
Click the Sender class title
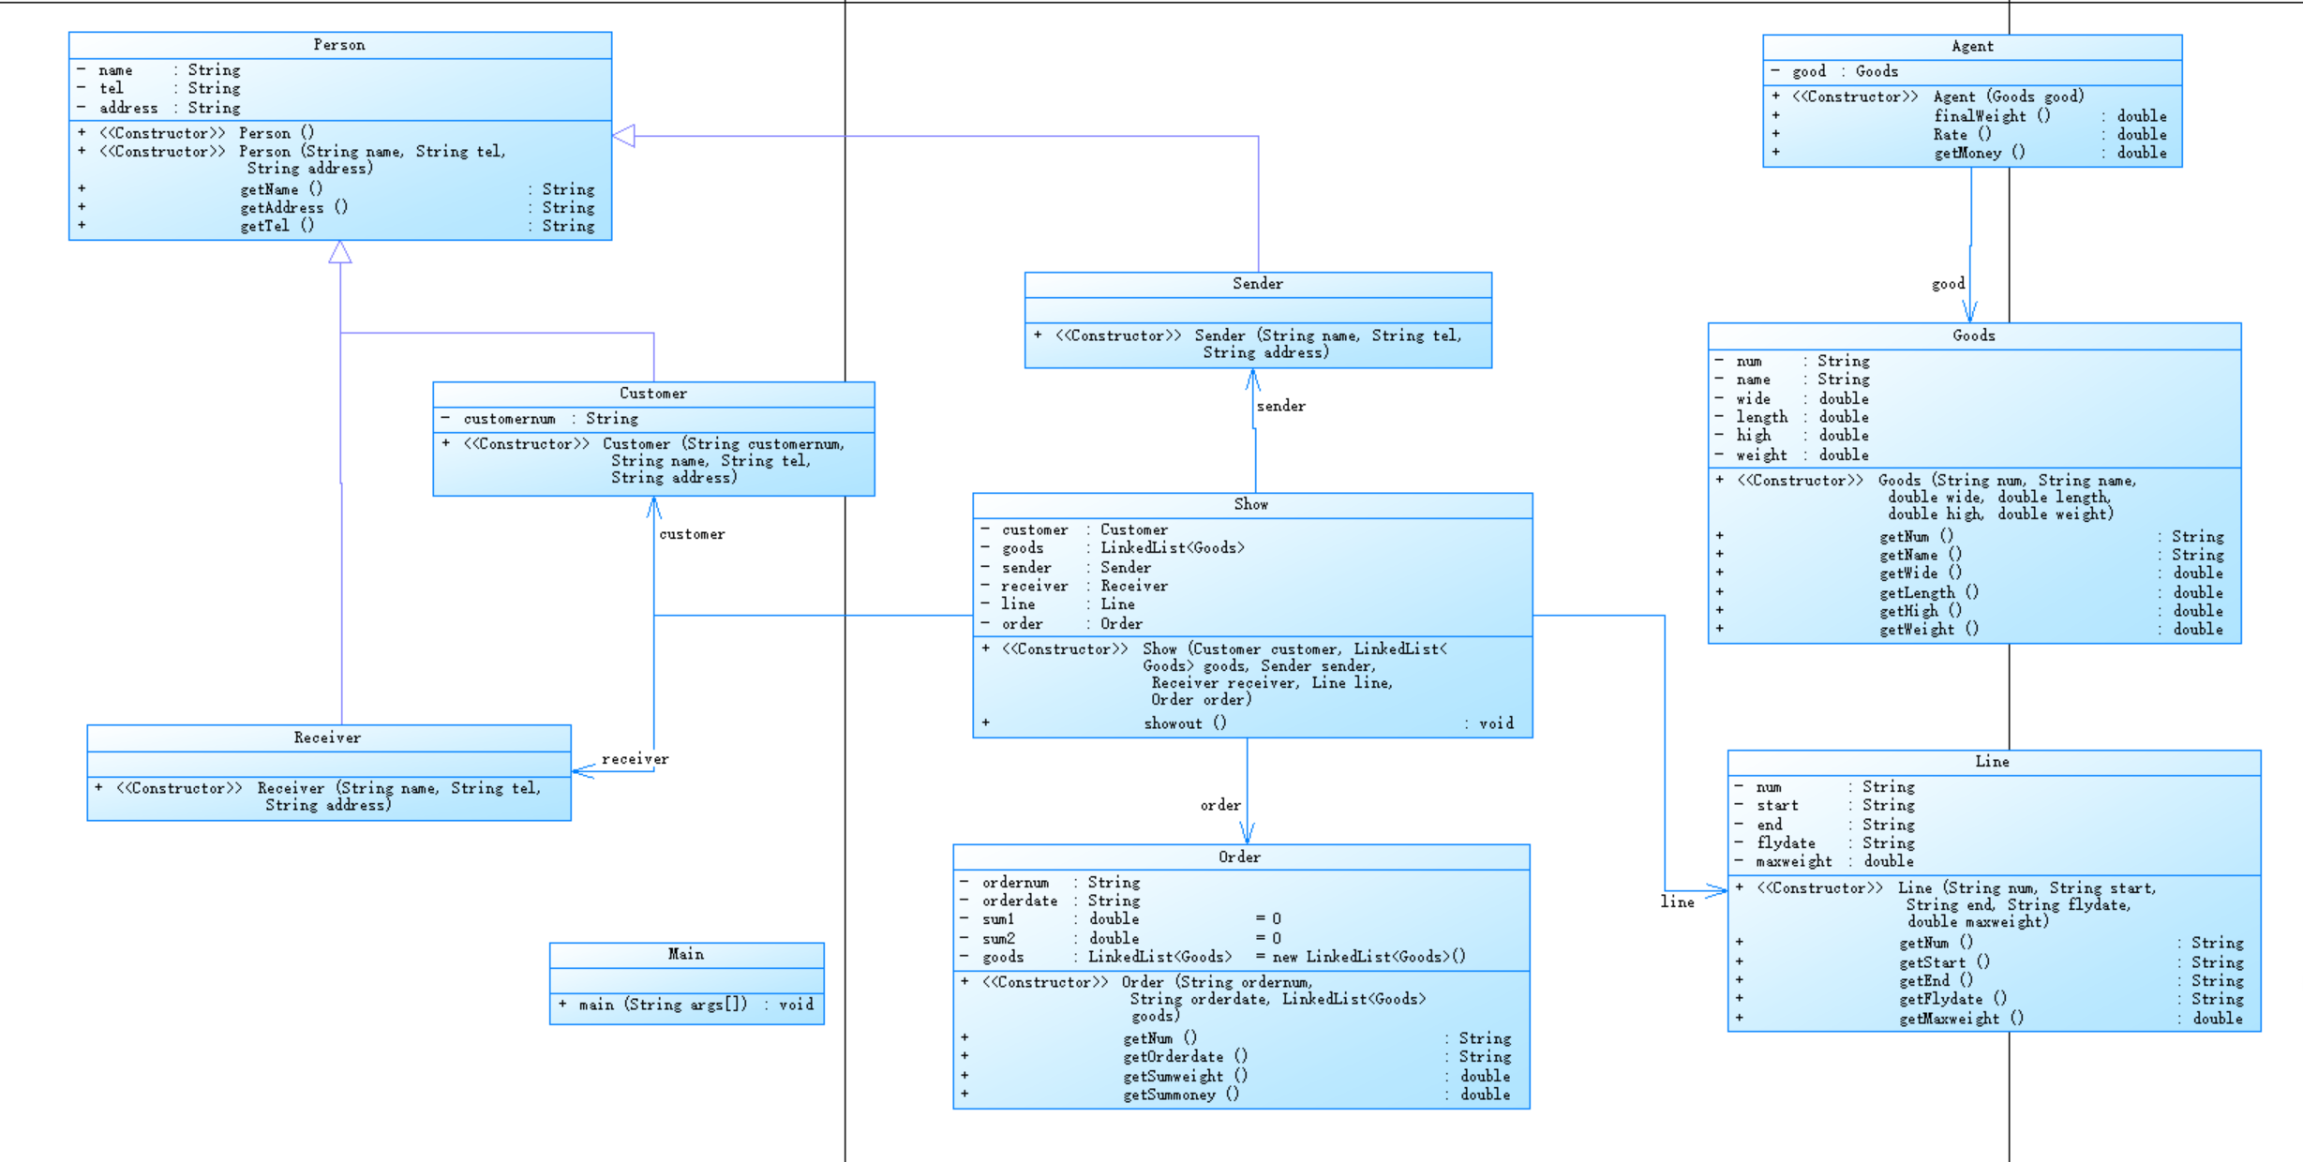[1257, 284]
